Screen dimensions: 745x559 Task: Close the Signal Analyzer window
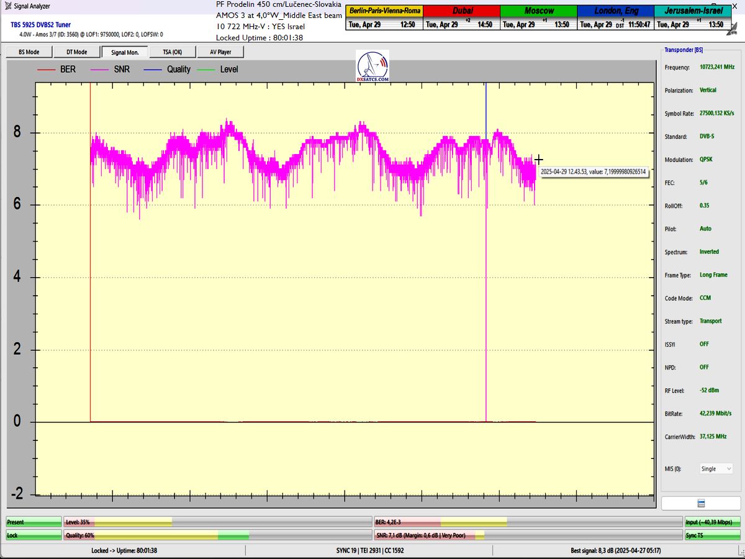coord(736,6)
